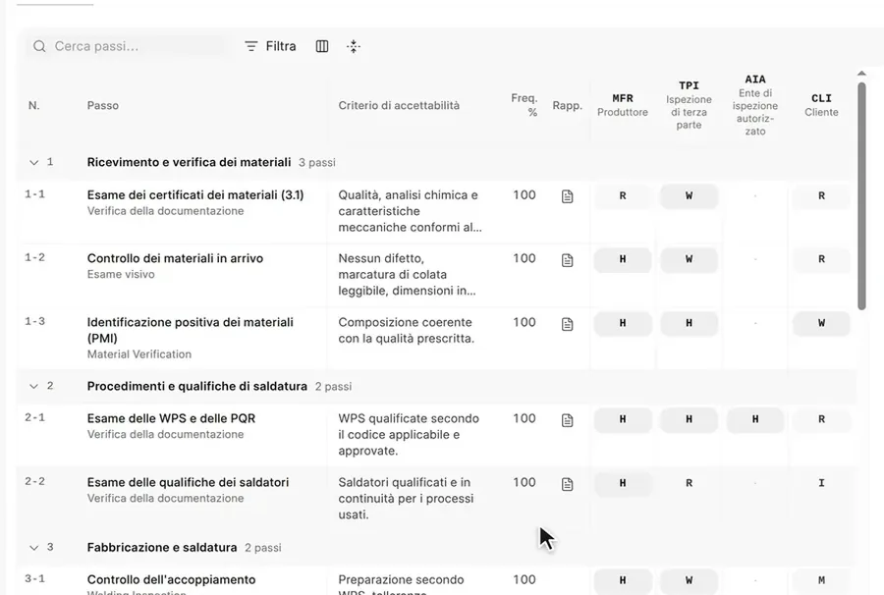The width and height of the screenshot is (884, 595).
Task: Click MFR 'H' badge in row 3-1
Action: pos(623,581)
